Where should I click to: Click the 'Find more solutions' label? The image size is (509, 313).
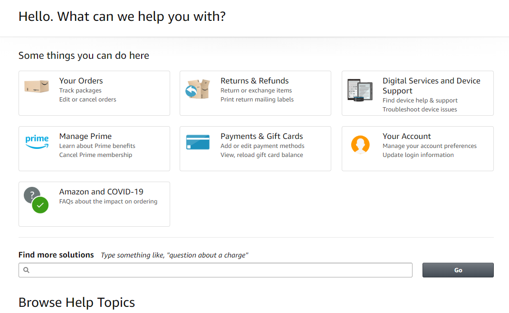[56, 255]
